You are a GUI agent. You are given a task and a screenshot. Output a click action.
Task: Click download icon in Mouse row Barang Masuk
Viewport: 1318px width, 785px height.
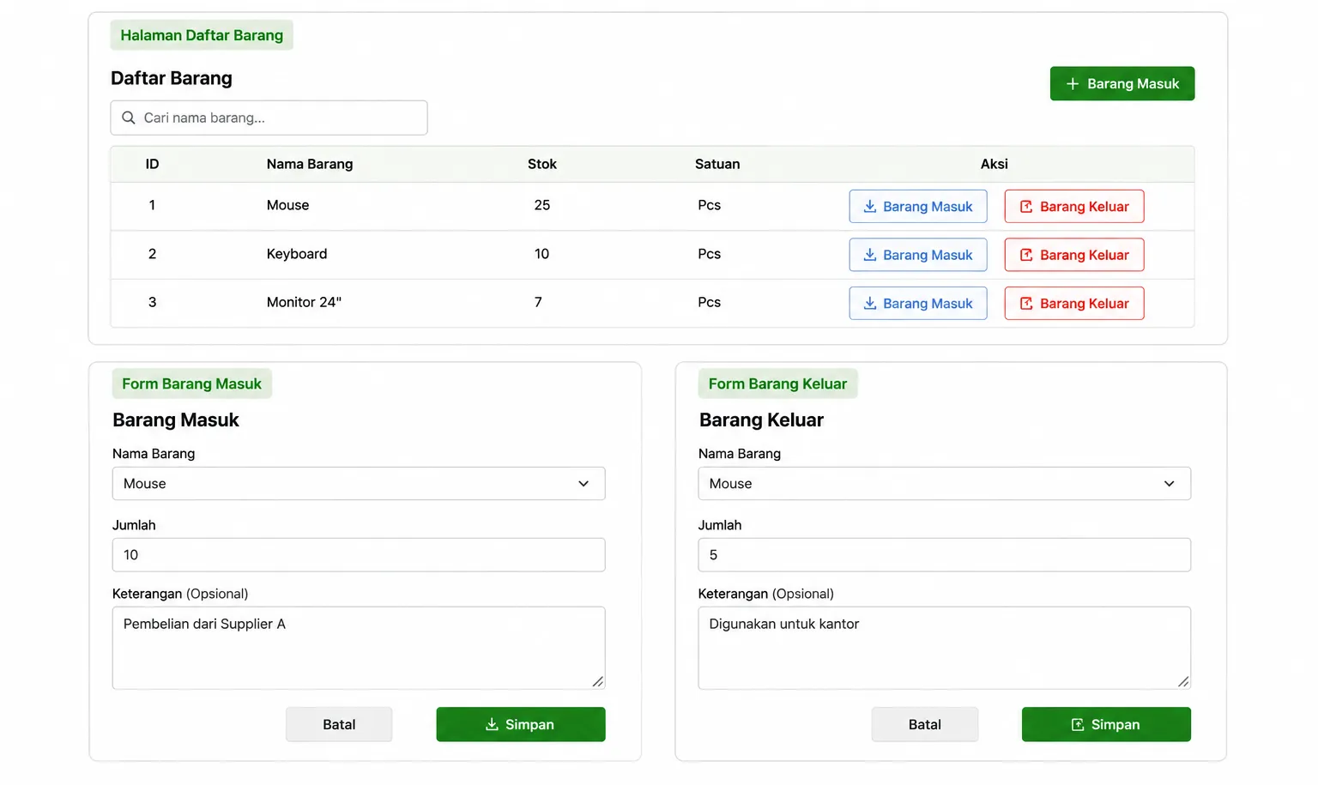[870, 206]
